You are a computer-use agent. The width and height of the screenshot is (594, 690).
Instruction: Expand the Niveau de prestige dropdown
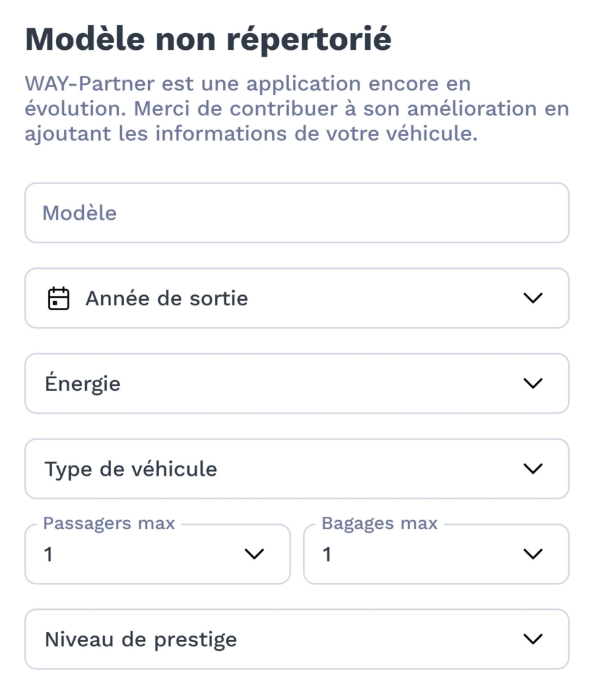[x=296, y=639]
